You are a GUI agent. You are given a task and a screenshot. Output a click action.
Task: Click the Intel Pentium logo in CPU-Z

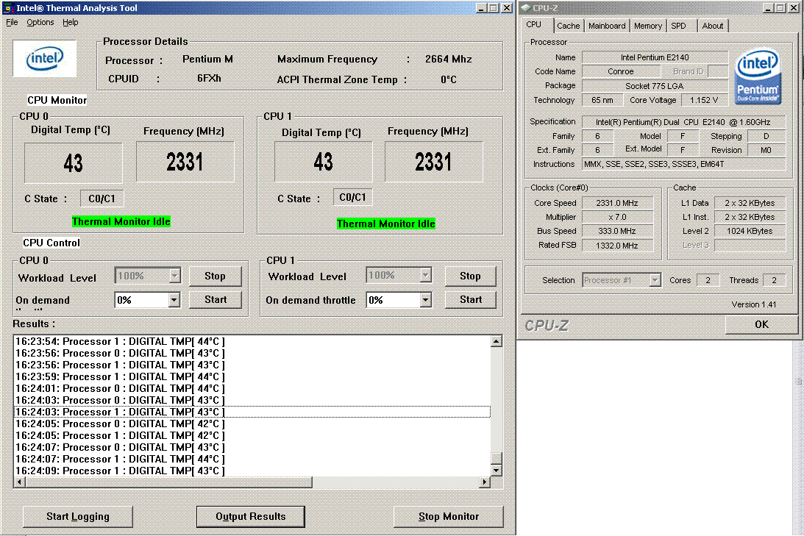pyautogui.click(x=758, y=76)
